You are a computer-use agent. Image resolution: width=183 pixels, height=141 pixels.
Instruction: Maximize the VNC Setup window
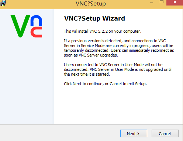(162, 2)
